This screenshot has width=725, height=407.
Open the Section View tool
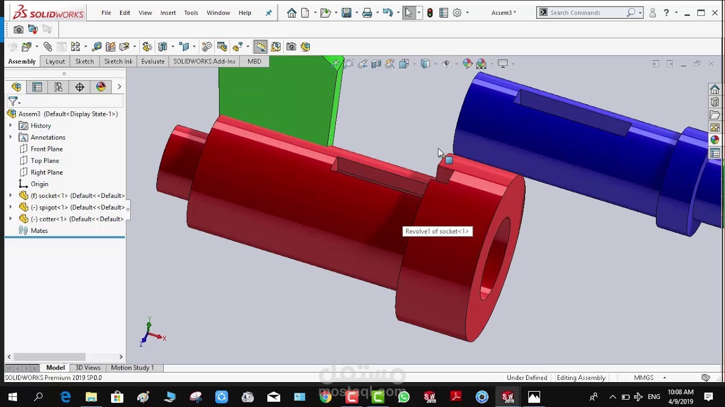point(377,64)
